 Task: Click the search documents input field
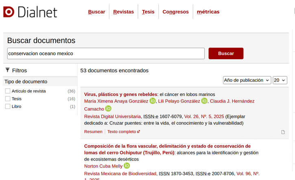pos(106,54)
